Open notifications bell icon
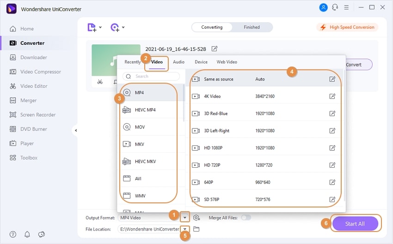 (27, 234)
